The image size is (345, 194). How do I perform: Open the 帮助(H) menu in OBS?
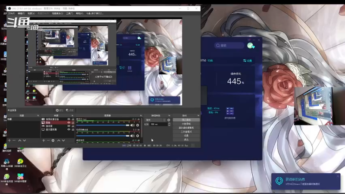(x=79, y=14)
